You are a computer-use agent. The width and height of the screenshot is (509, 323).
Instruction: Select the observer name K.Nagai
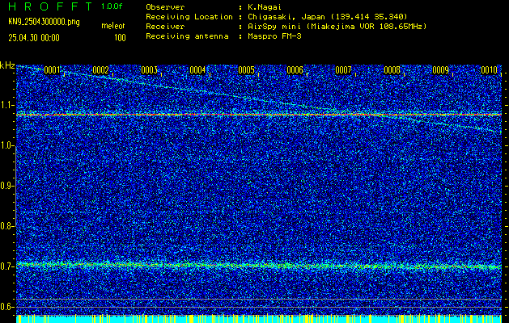[265, 7]
